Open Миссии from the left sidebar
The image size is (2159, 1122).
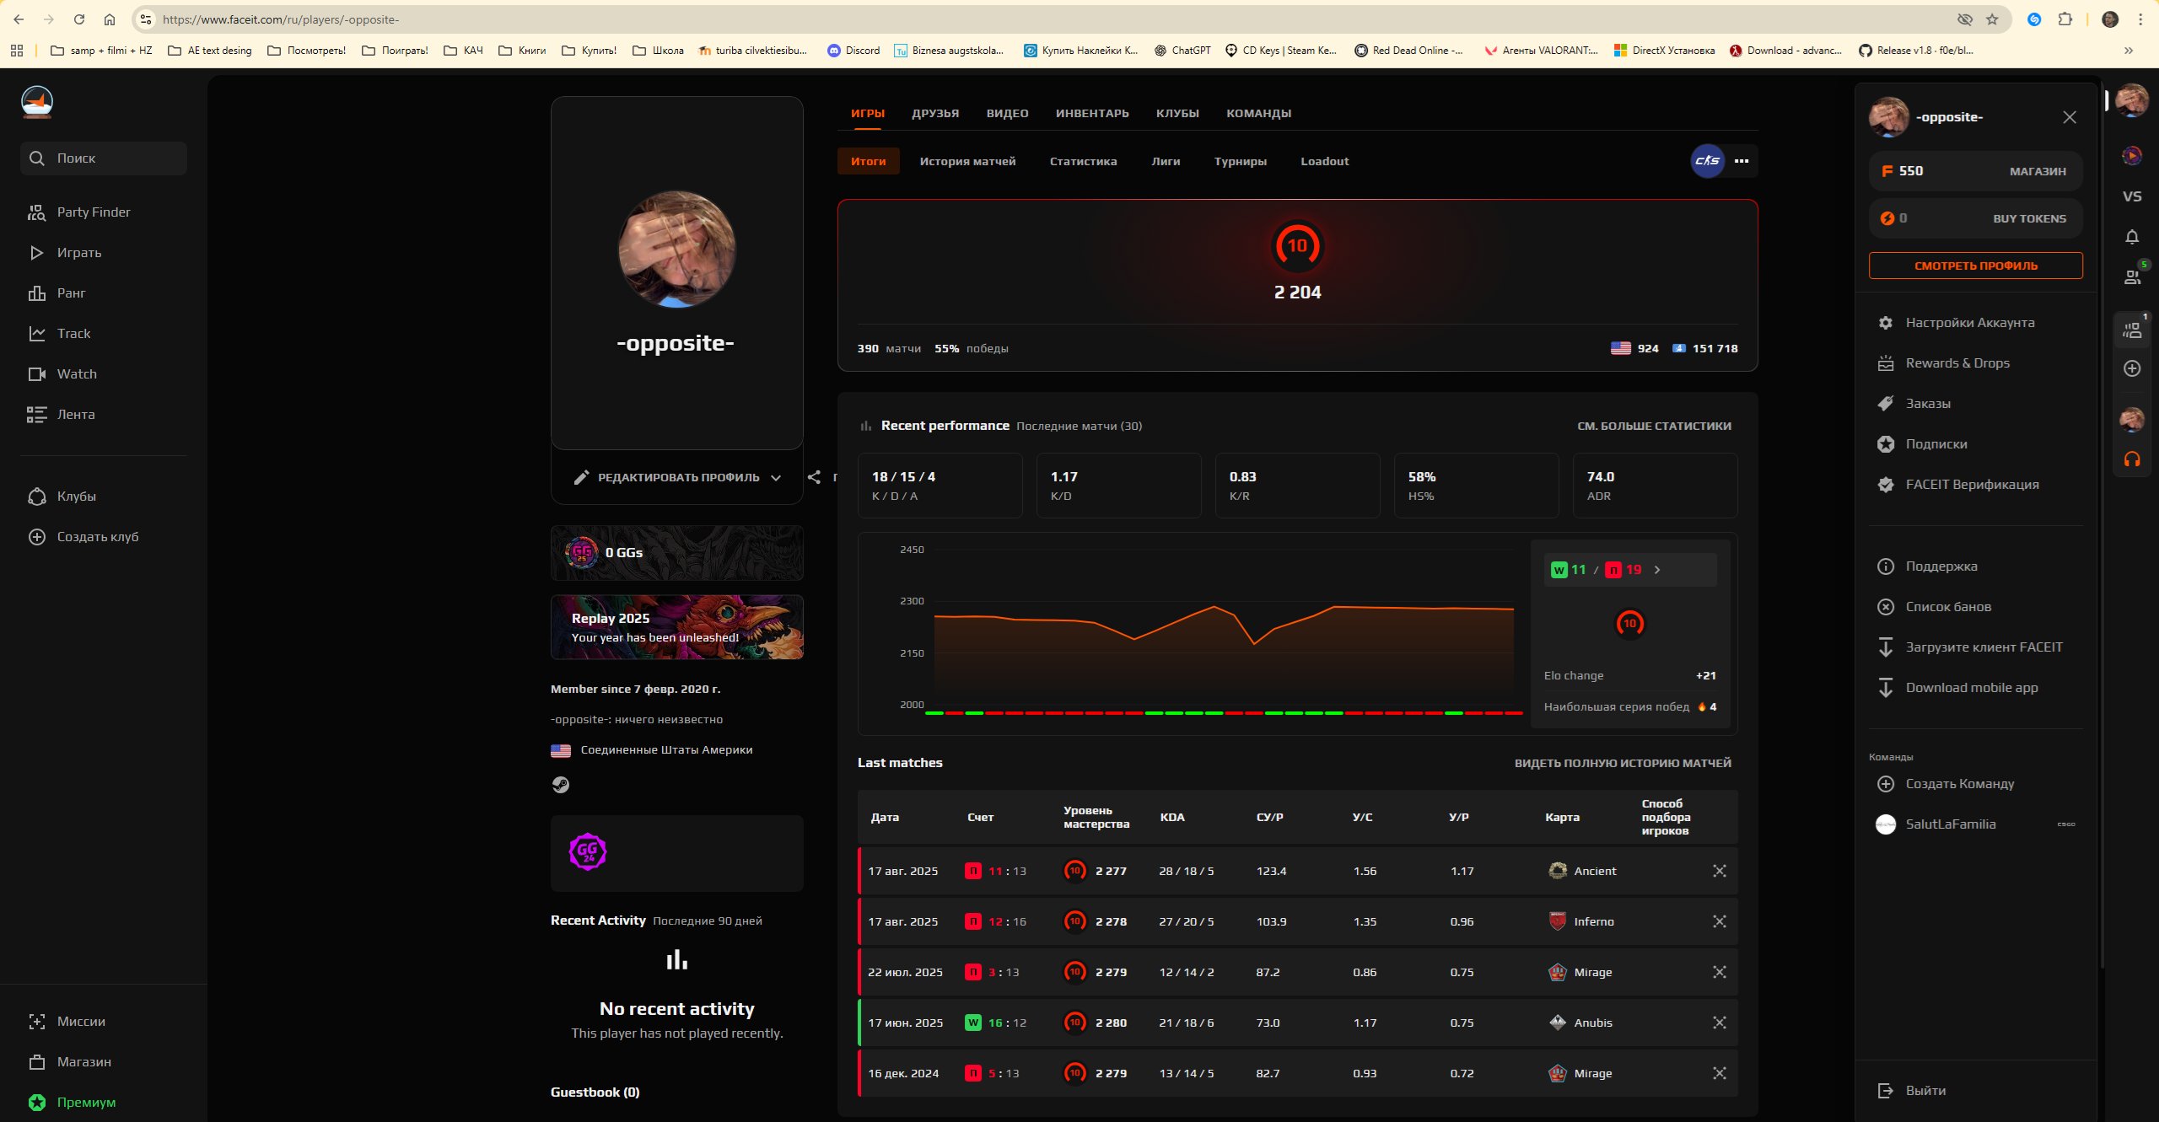(x=80, y=1021)
